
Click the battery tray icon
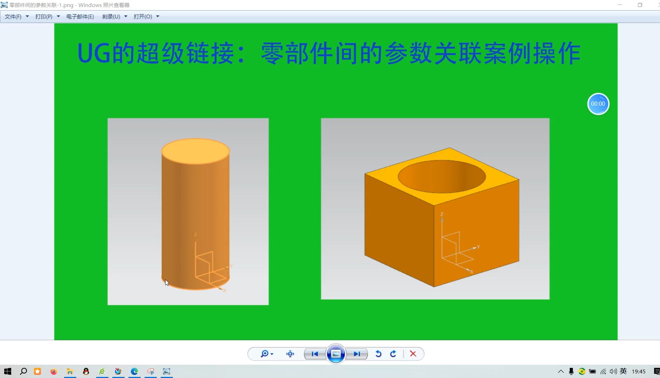tap(592, 371)
